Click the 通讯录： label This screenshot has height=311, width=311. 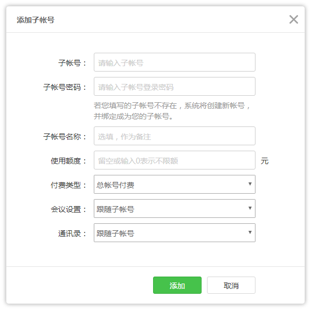pyautogui.click(x=72, y=234)
